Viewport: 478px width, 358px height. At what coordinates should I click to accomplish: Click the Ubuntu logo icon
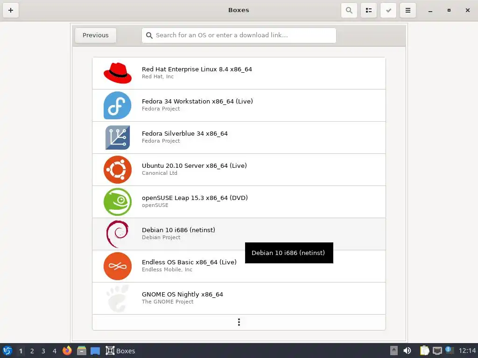coord(118,170)
